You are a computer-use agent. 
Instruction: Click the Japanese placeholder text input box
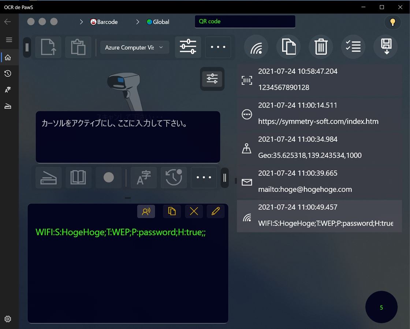(128, 137)
